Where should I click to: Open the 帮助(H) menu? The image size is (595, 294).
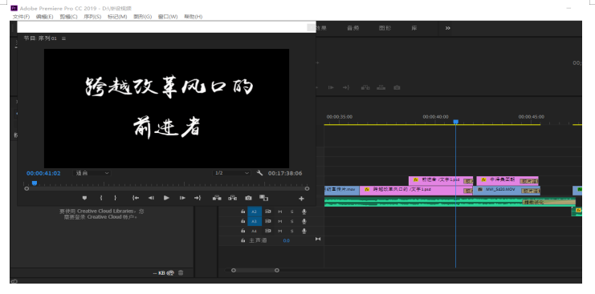(x=194, y=17)
